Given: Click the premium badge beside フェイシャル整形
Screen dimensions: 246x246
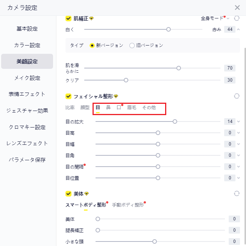Looking at the screenshot, I should pos(116,96).
